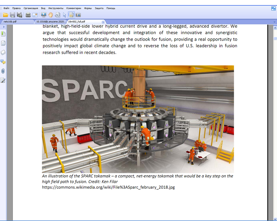
Task: Click the top-right full screen toggle icon
Action: tap(273, 8)
